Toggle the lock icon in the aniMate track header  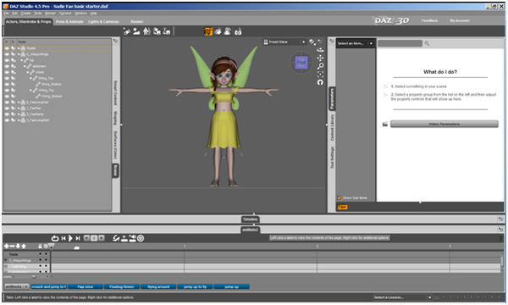click(40, 247)
